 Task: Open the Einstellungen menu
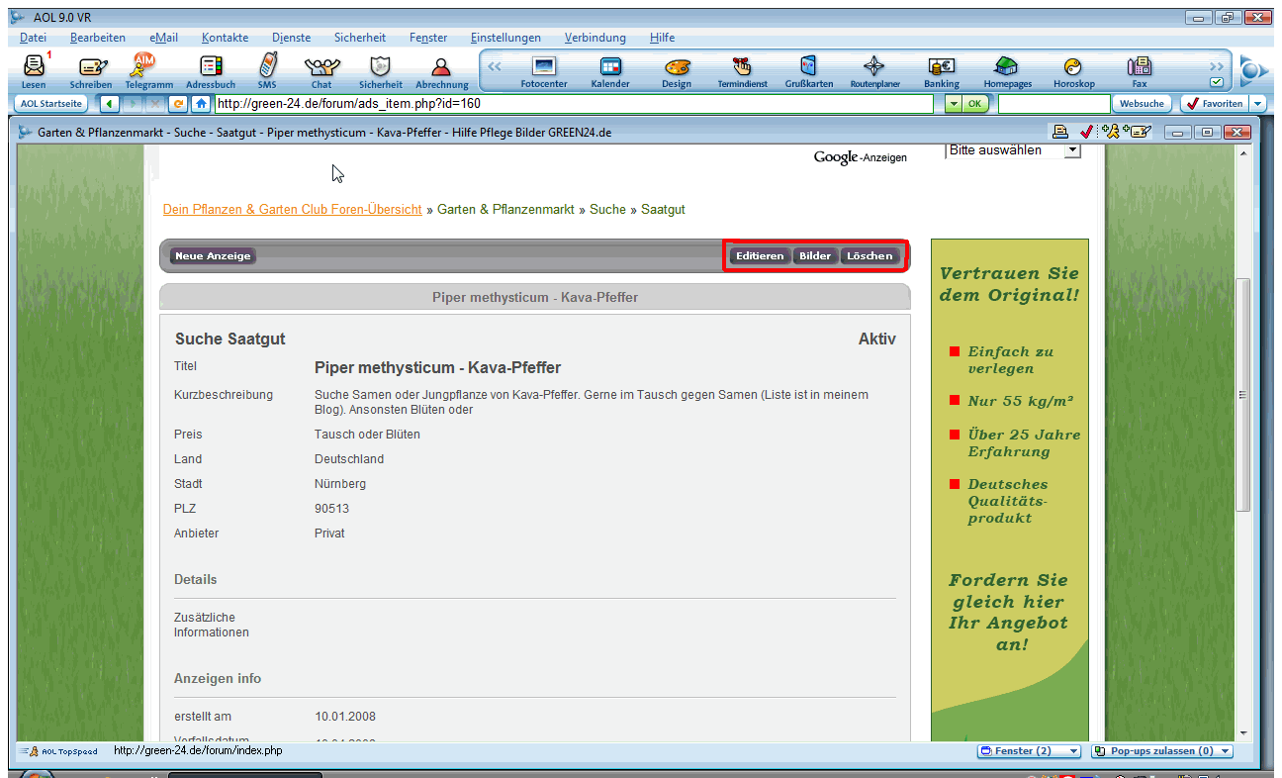505,38
